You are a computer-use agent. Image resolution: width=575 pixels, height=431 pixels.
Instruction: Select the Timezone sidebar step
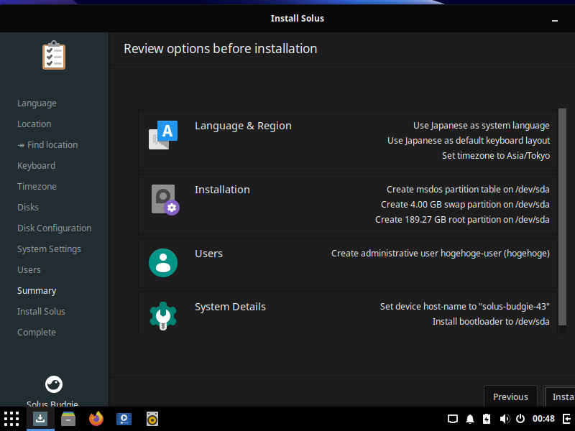[x=37, y=187]
